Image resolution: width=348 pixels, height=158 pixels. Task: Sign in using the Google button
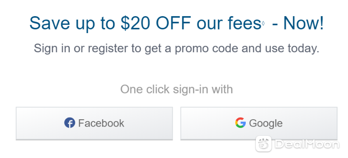(259, 123)
